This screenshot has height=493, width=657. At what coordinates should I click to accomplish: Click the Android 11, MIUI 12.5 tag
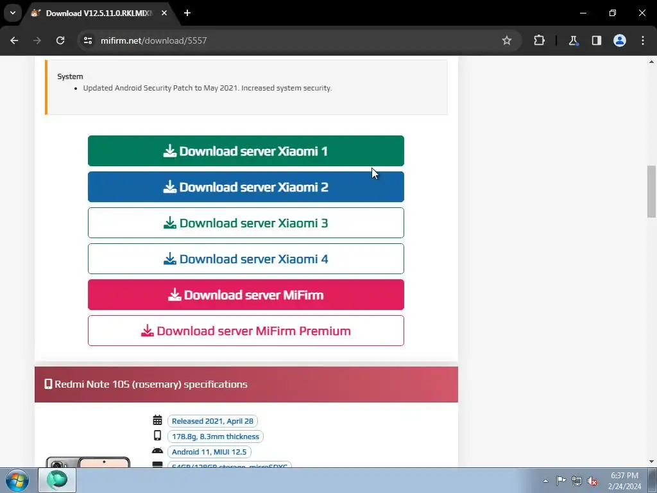(209, 452)
